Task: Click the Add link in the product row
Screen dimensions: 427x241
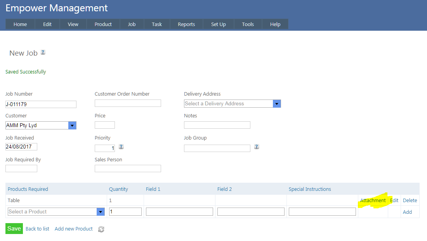Action: [407, 212]
